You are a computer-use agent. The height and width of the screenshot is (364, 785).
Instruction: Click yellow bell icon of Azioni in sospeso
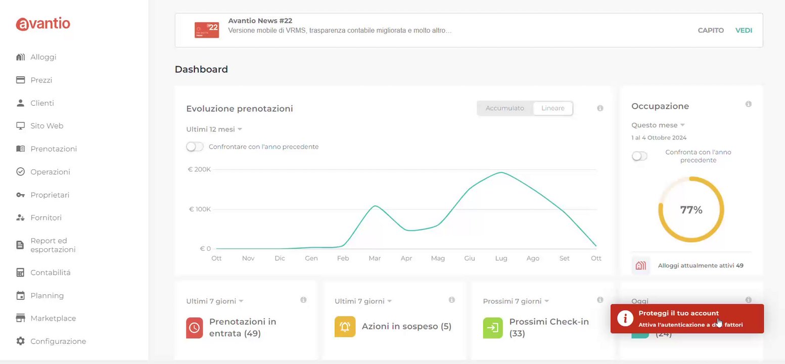coord(345,327)
